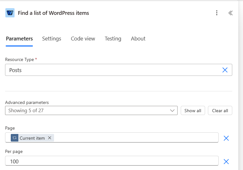Select the Current item token text
This screenshot has height=170, width=243.
pos(32,138)
